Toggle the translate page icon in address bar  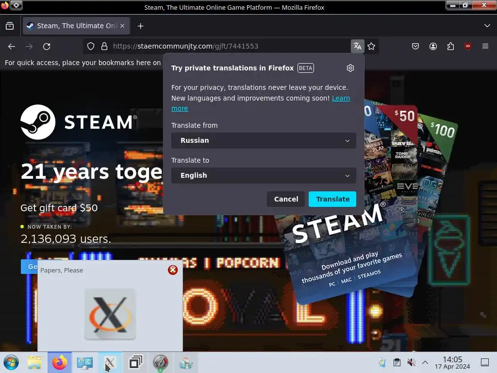pyautogui.click(x=358, y=46)
